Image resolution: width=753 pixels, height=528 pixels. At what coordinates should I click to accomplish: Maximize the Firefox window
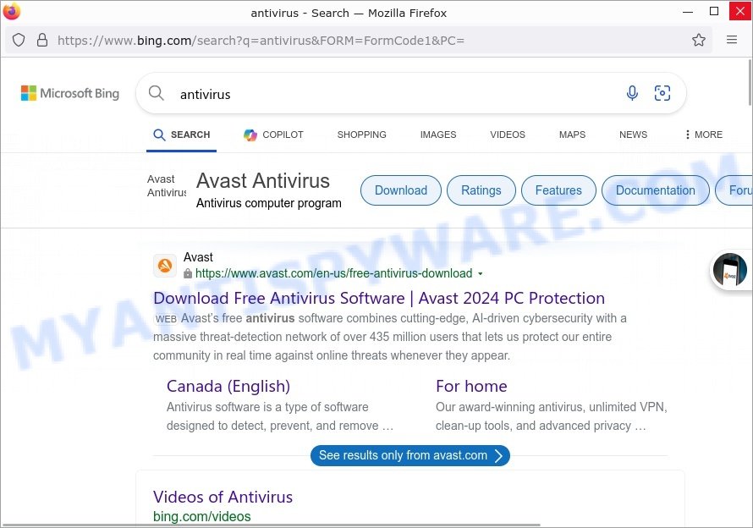pyautogui.click(x=714, y=11)
